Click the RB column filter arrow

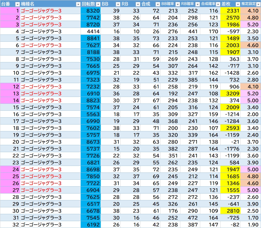pyautogui.click(x=138, y=4)
